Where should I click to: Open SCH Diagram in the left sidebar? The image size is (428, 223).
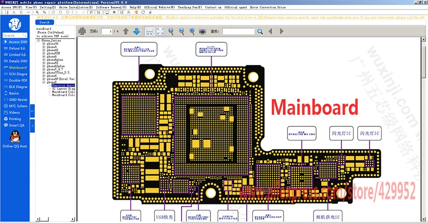click(x=15, y=74)
